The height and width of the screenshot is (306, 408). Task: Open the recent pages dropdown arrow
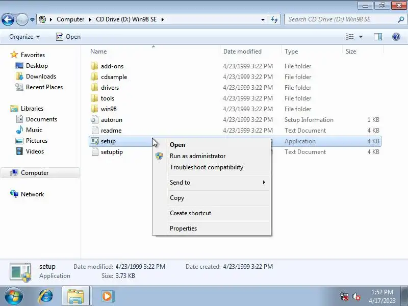32,19
